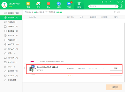
Task: Click the Geeks3D FurMark 1.20.6.0 name
Action: pos(47,67)
